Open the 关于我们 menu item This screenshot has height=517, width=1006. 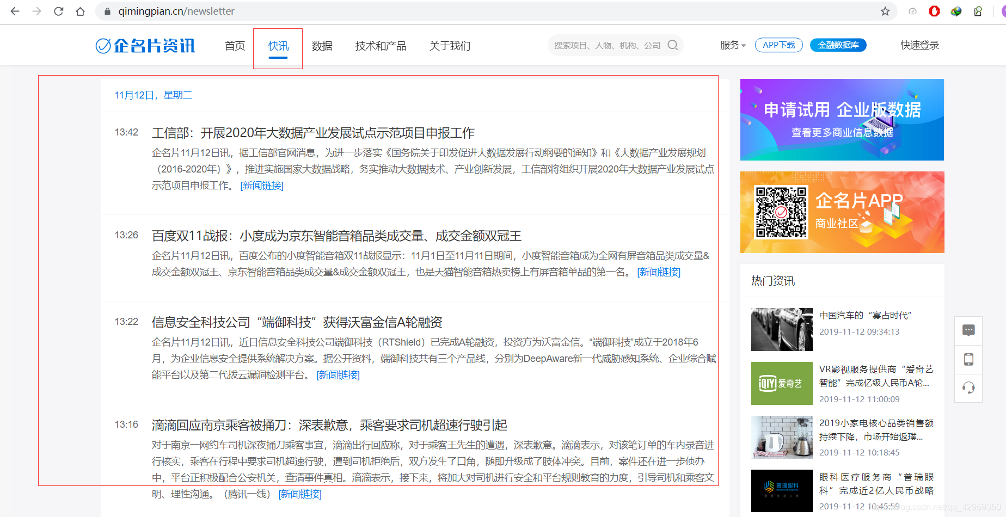(450, 46)
